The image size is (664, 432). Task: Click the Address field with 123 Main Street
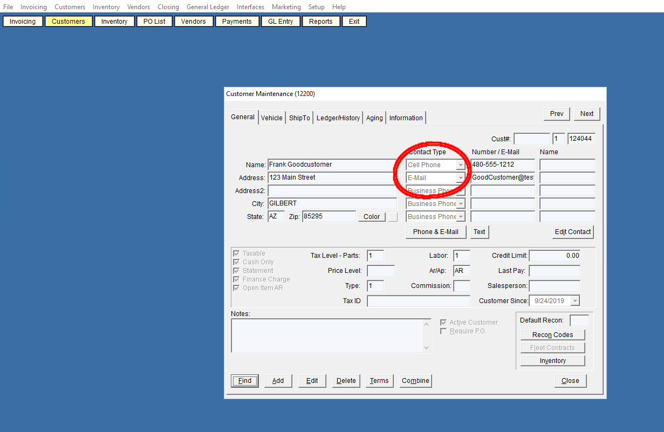click(x=332, y=177)
